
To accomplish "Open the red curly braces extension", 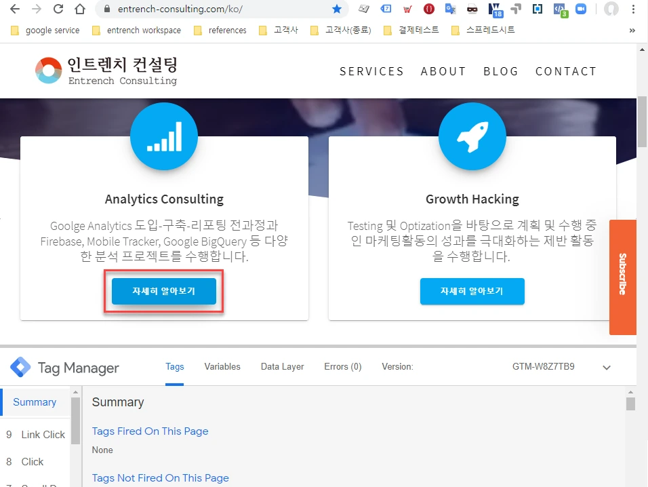I will (429, 9).
